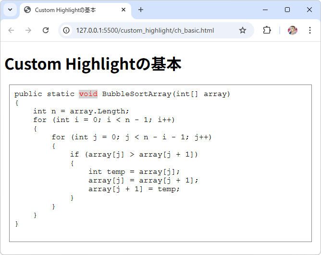Screen dimensions: 321x255
Task: Click the outer for loop with i++
Action: (x=104, y=120)
